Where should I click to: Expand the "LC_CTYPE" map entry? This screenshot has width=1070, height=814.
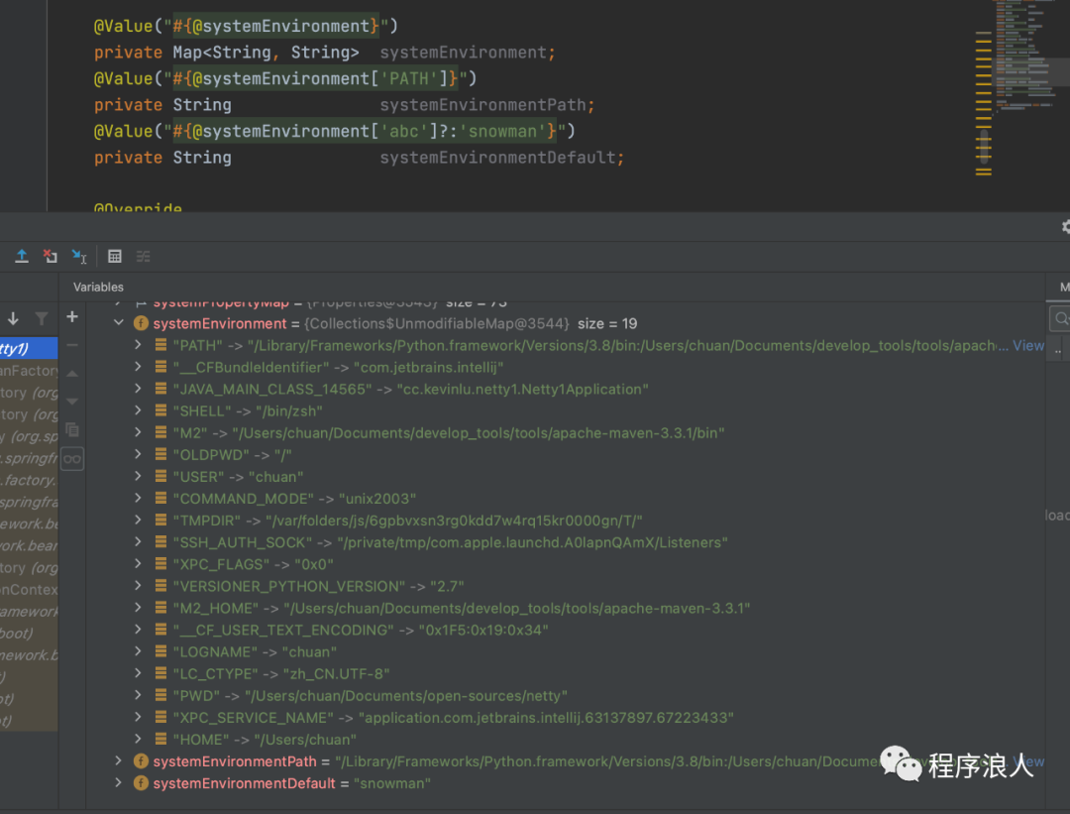pos(138,672)
